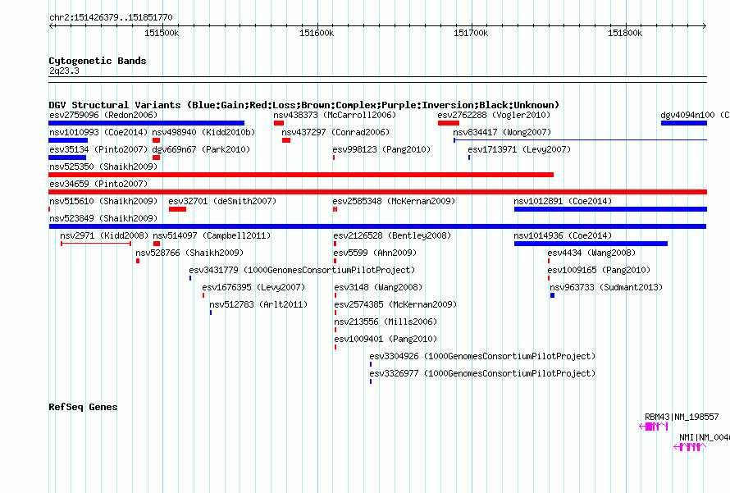Select the 151800k ruler tick label
The height and width of the screenshot is (493, 730).
(x=625, y=33)
